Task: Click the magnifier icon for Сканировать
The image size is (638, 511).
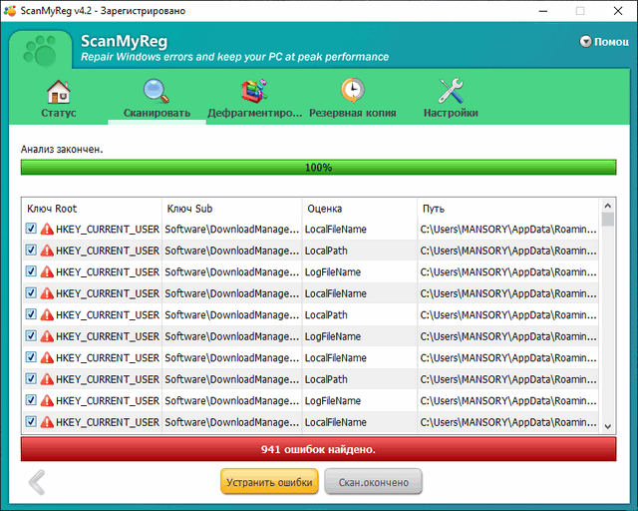Action: point(157,92)
